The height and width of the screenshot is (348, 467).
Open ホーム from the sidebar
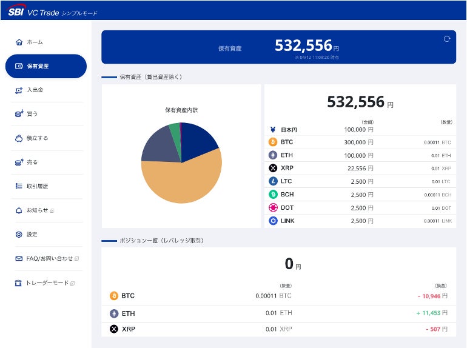click(34, 42)
